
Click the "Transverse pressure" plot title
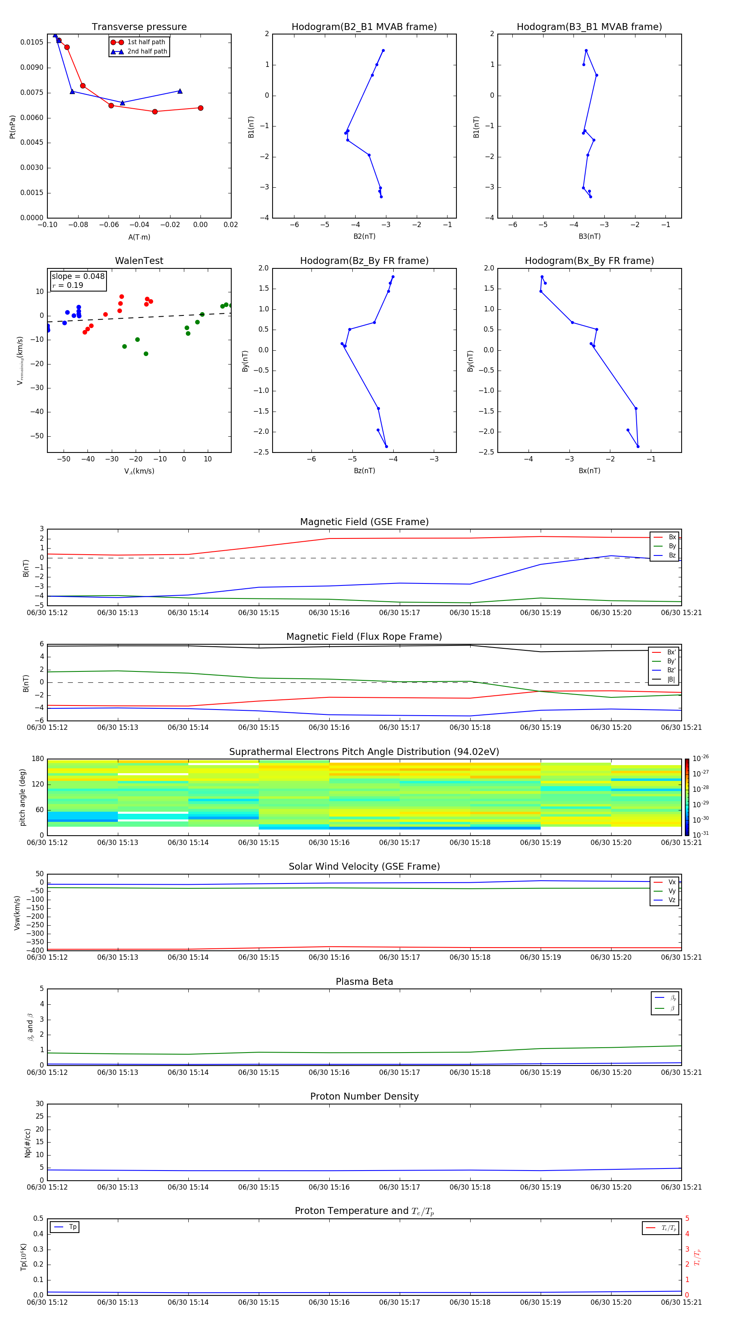tap(139, 26)
